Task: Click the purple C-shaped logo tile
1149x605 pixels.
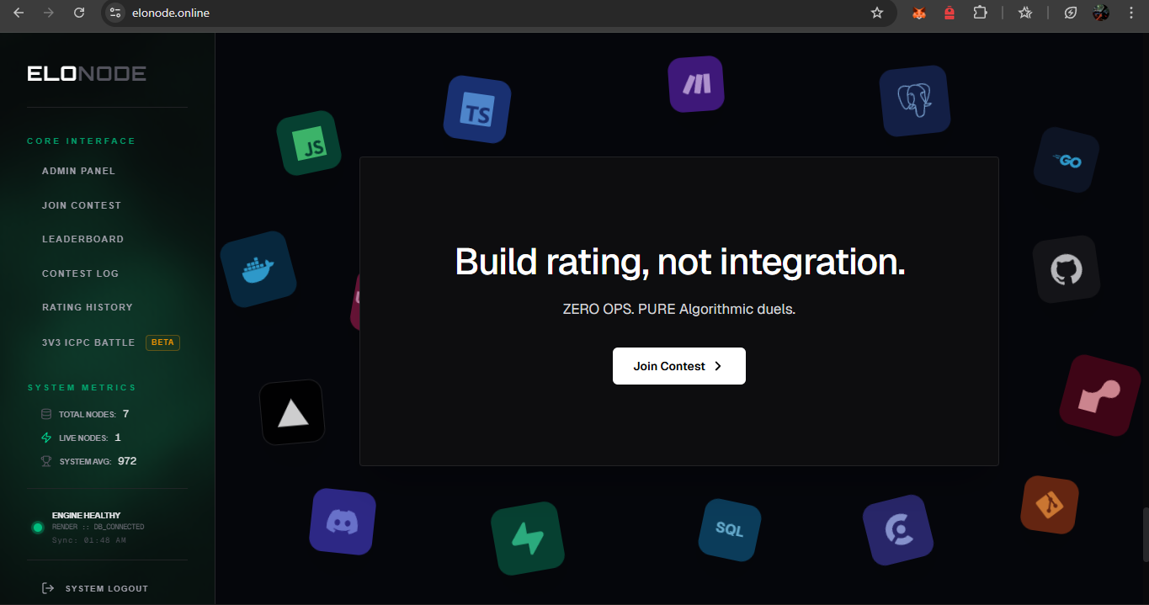Action: (898, 530)
